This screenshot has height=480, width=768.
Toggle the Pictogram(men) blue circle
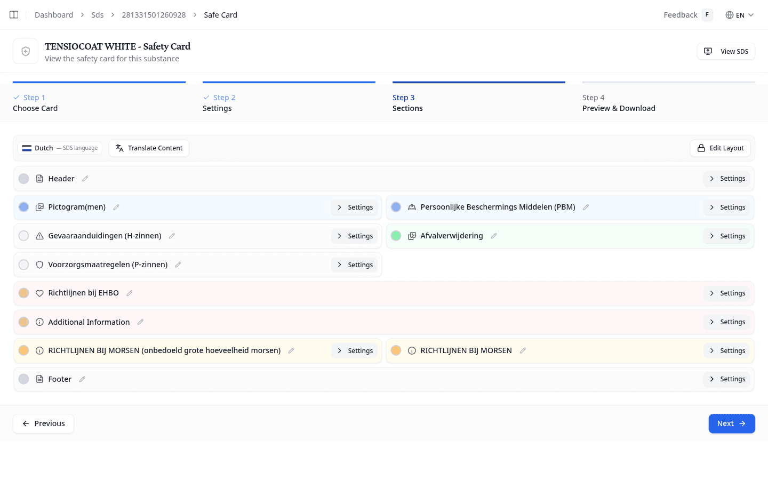coord(23,207)
